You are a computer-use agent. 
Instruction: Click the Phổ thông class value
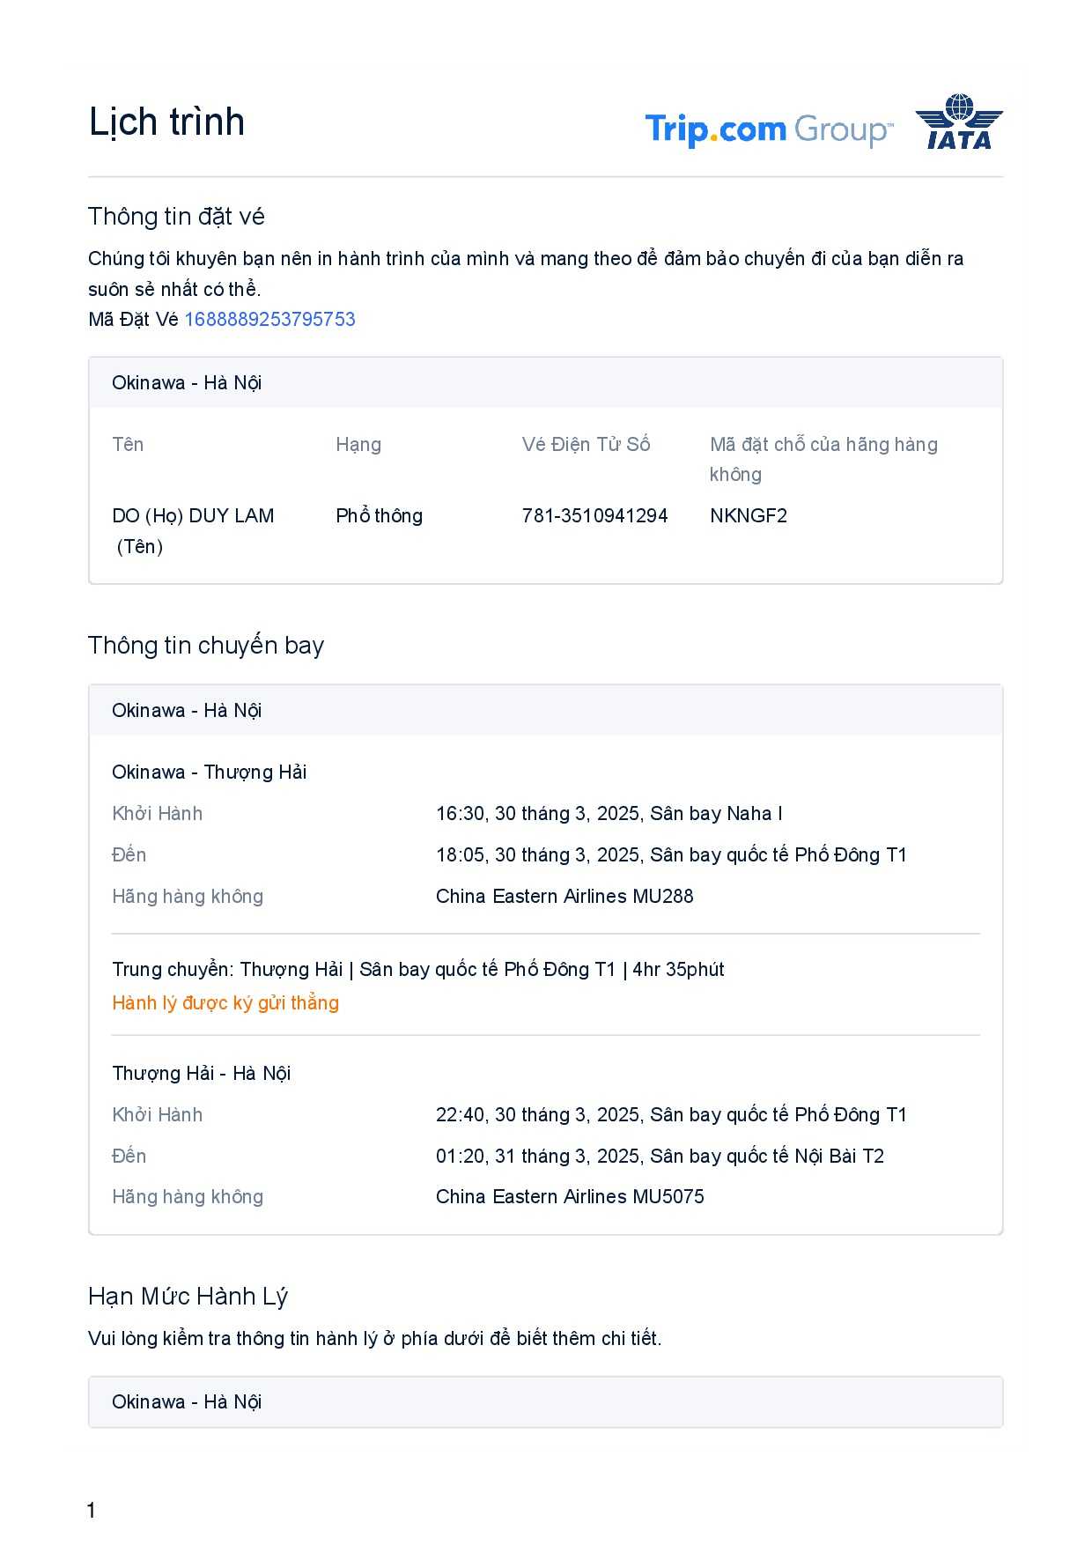379,515
